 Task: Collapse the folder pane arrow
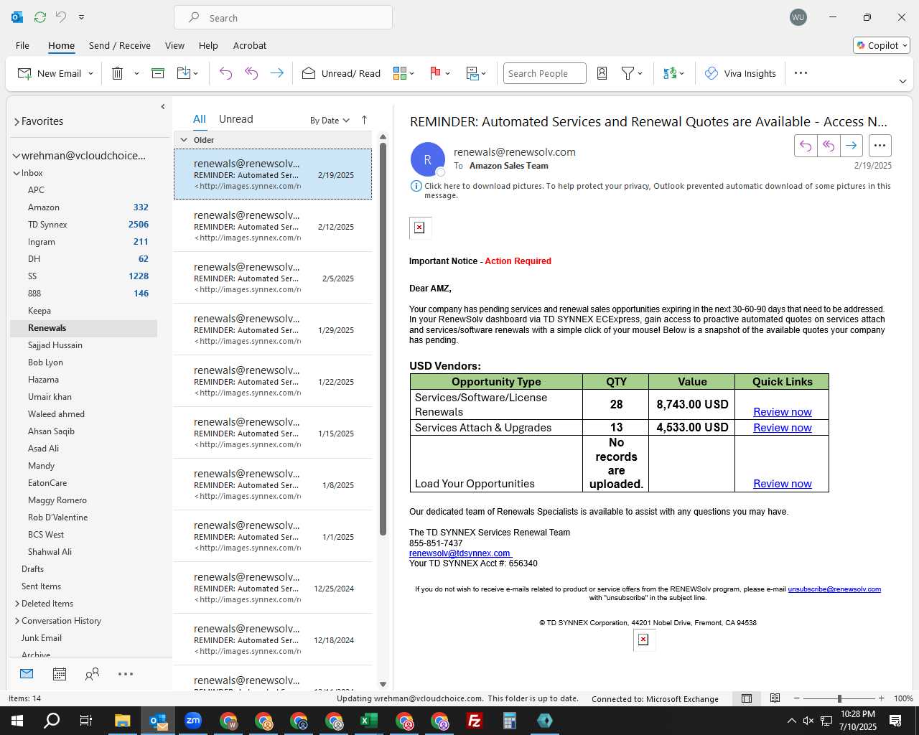coord(163,107)
